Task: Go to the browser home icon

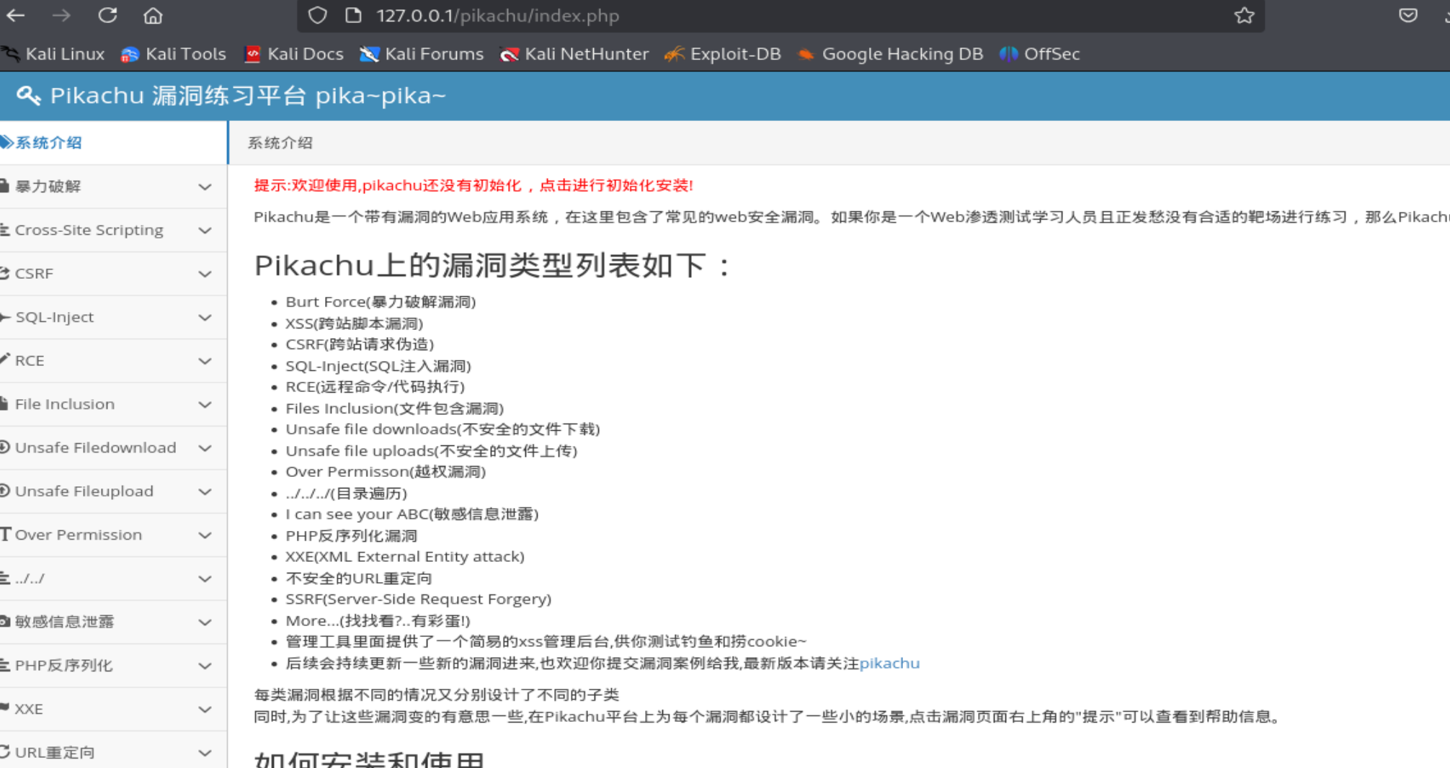Action: click(153, 15)
